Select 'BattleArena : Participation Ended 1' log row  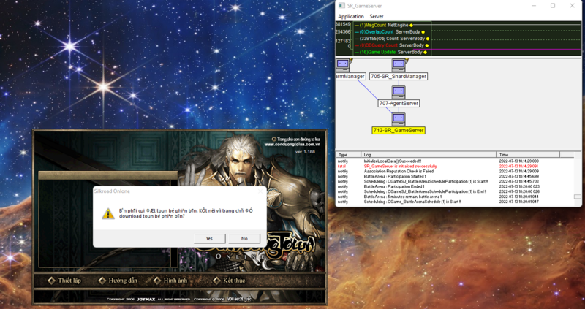click(455, 186)
